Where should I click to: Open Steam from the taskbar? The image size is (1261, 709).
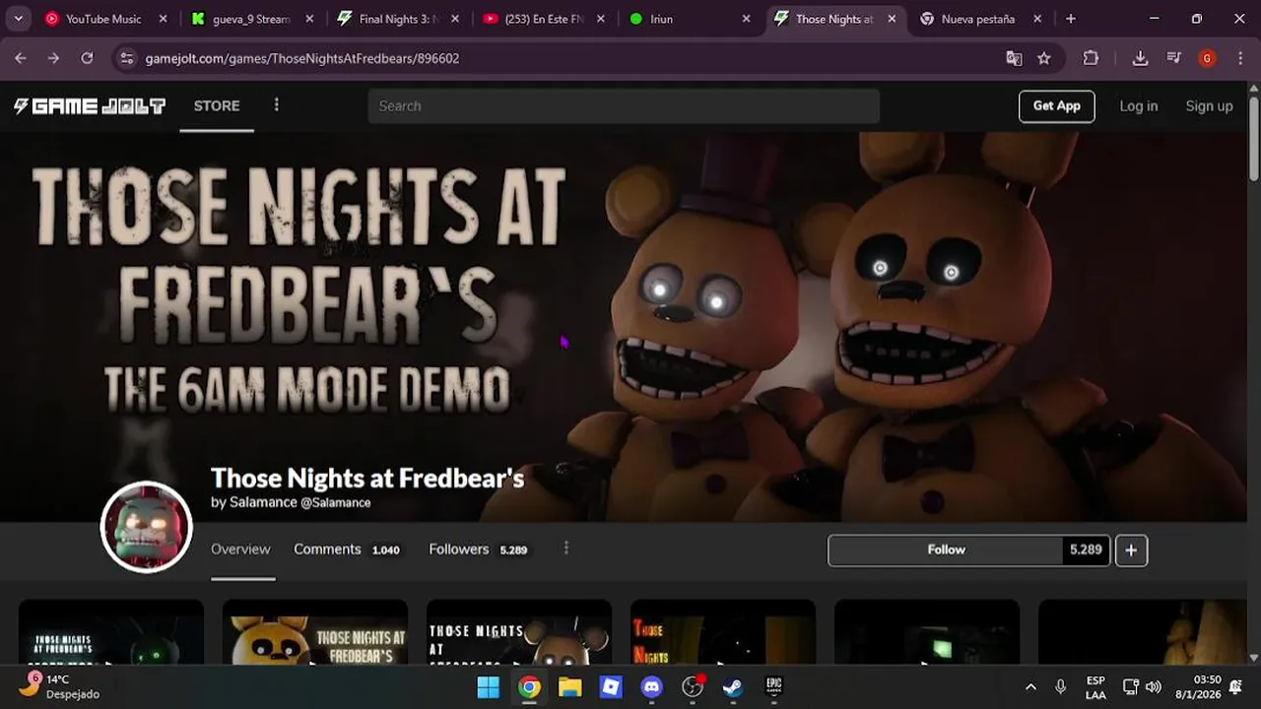pyautogui.click(x=733, y=686)
